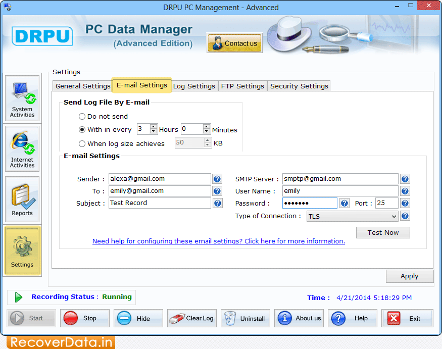The width and height of the screenshot is (442, 349).
Task: Switch to FTP Settings tab
Action: tap(242, 86)
